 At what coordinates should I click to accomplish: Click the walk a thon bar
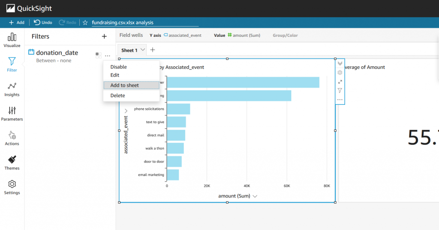(x=175, y=148)
